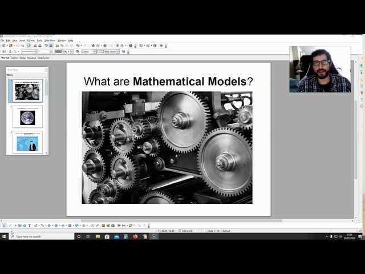Viewport: 365px width, 274px height.
Task: Click the Open file icon
Action: point(10,46)
